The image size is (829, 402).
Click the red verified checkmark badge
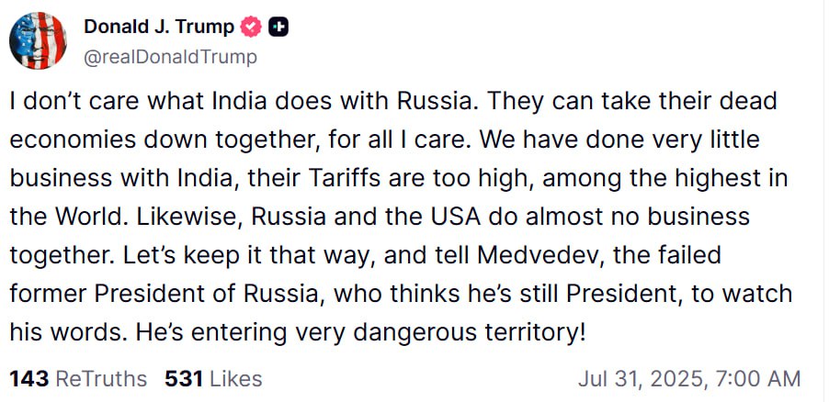251,27
